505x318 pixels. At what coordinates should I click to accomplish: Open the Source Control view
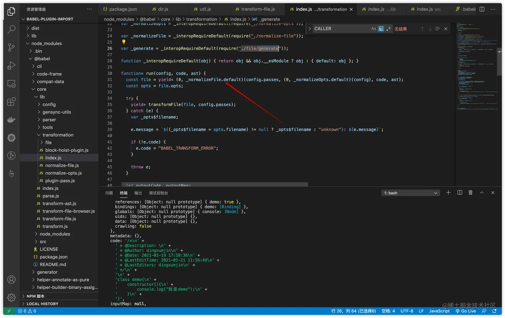[11, 47]
